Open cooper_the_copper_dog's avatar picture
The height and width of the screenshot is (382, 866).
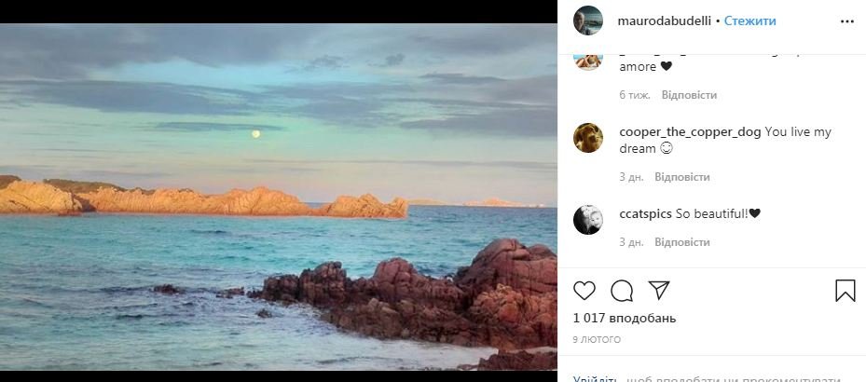click(x=587, y=137)
